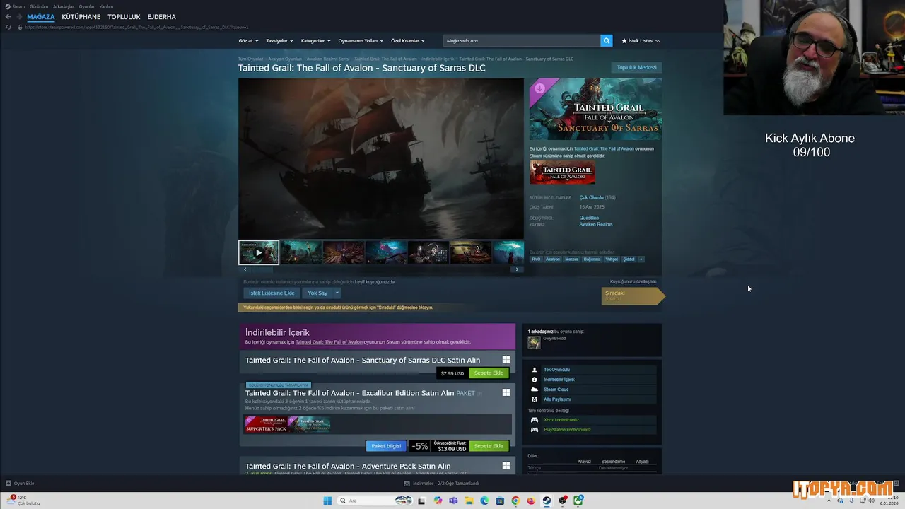Open Steam icon in taskbar

click(547, 501)
